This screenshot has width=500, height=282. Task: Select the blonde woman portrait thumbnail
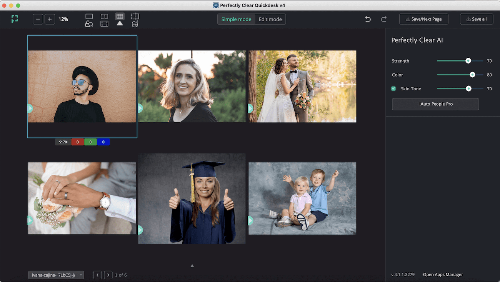click(192, 87)
